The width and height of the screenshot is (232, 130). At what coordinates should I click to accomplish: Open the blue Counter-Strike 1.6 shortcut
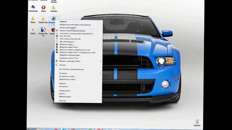click(43, 31)
